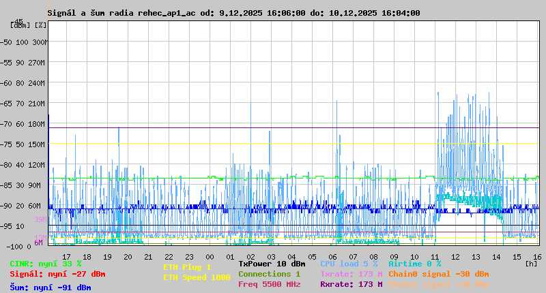Viewport: 546px width, 293px height.
Task: Click the CINR legend entry
Action: point(46,264)
